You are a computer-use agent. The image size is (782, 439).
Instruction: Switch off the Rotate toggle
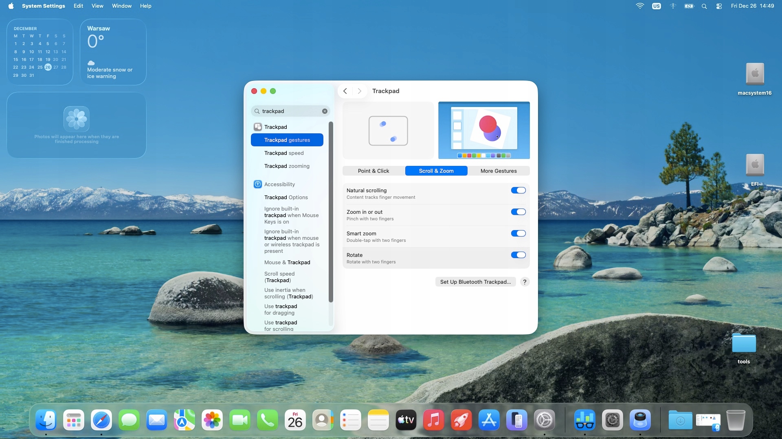click(x=518, y=255)
